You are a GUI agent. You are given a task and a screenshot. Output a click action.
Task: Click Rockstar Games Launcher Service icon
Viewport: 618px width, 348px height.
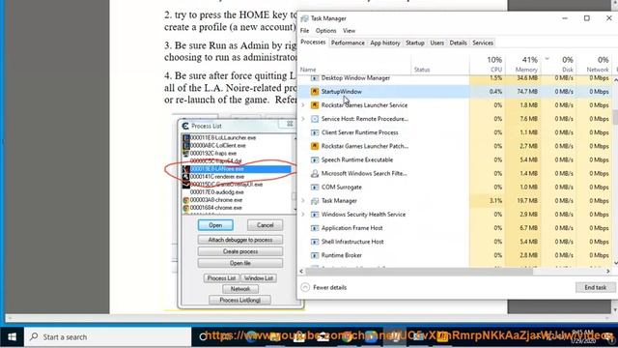click(x=315, y=105)
